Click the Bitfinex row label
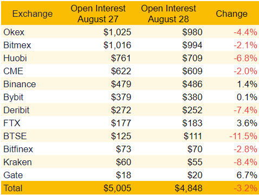 [x=18, y=149]
